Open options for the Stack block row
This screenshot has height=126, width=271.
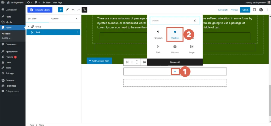(x=77, y=32)
